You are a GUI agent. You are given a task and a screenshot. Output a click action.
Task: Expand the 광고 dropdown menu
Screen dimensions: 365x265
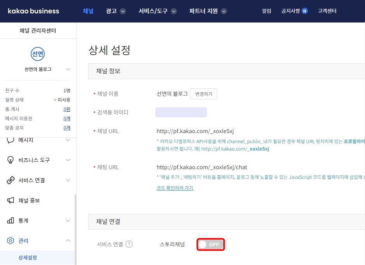[x=115, y=11]
